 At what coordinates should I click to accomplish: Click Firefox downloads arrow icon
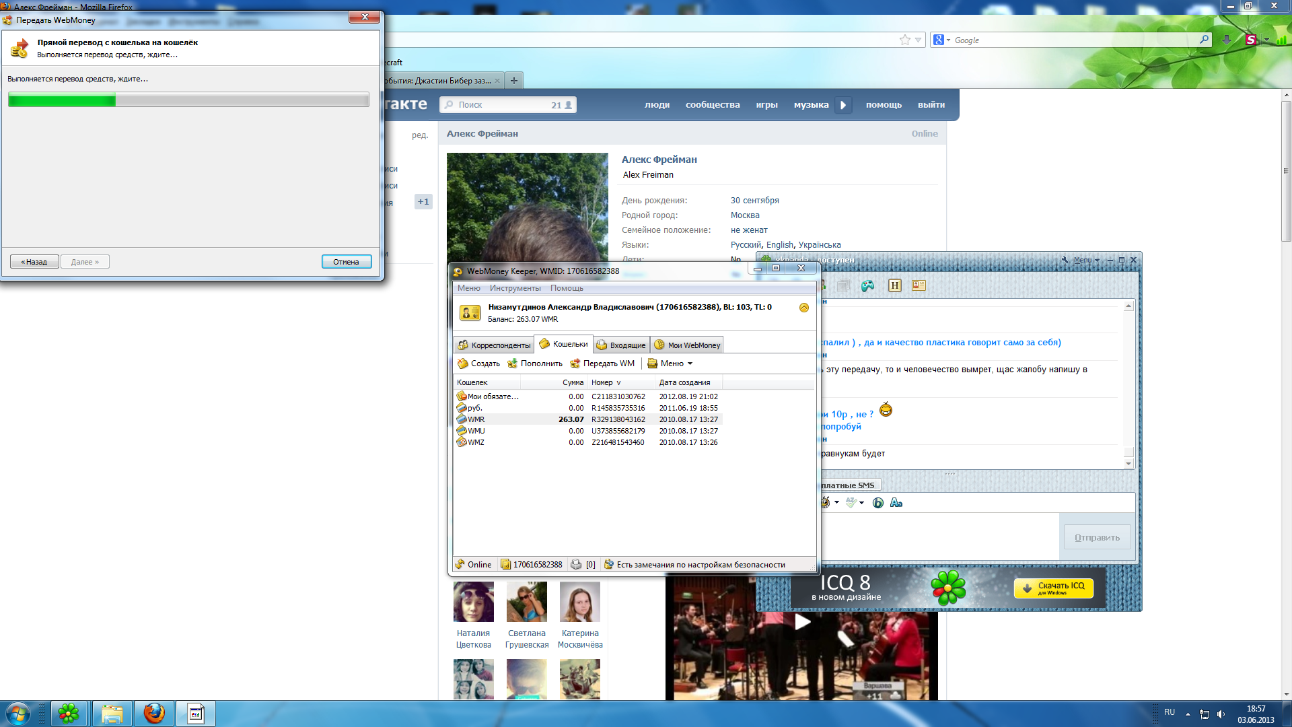coord(1227,40)
